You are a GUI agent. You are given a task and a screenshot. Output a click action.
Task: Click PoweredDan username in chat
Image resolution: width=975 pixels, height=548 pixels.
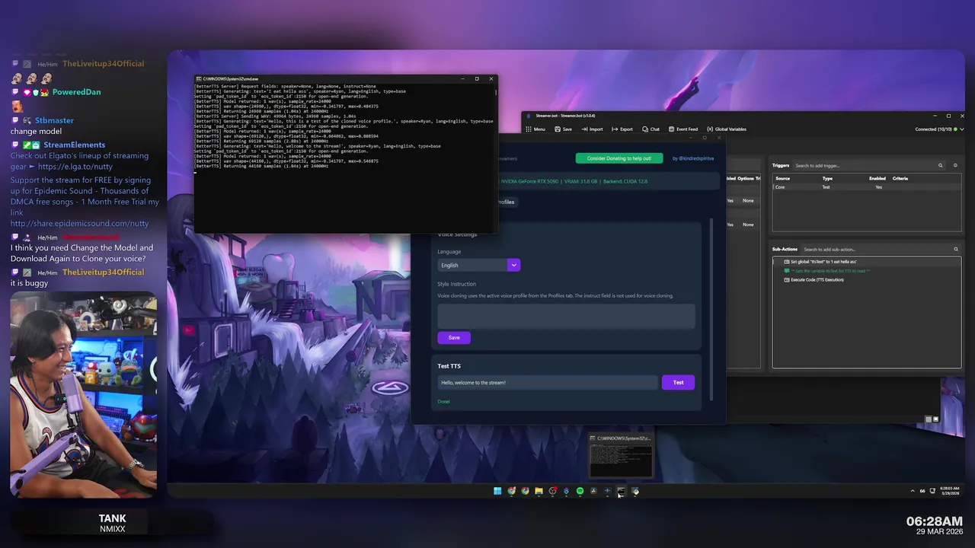pos(76,92)
